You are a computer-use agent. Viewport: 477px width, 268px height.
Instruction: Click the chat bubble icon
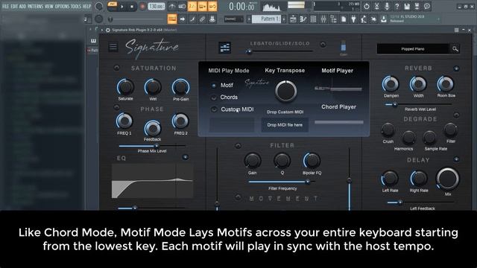pos(427,6)
